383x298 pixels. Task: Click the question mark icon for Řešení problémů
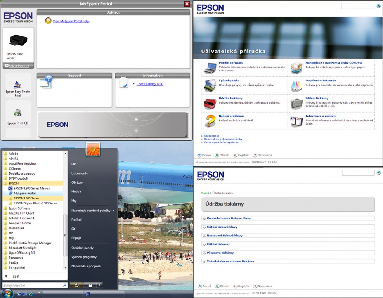tap(210, 121)
